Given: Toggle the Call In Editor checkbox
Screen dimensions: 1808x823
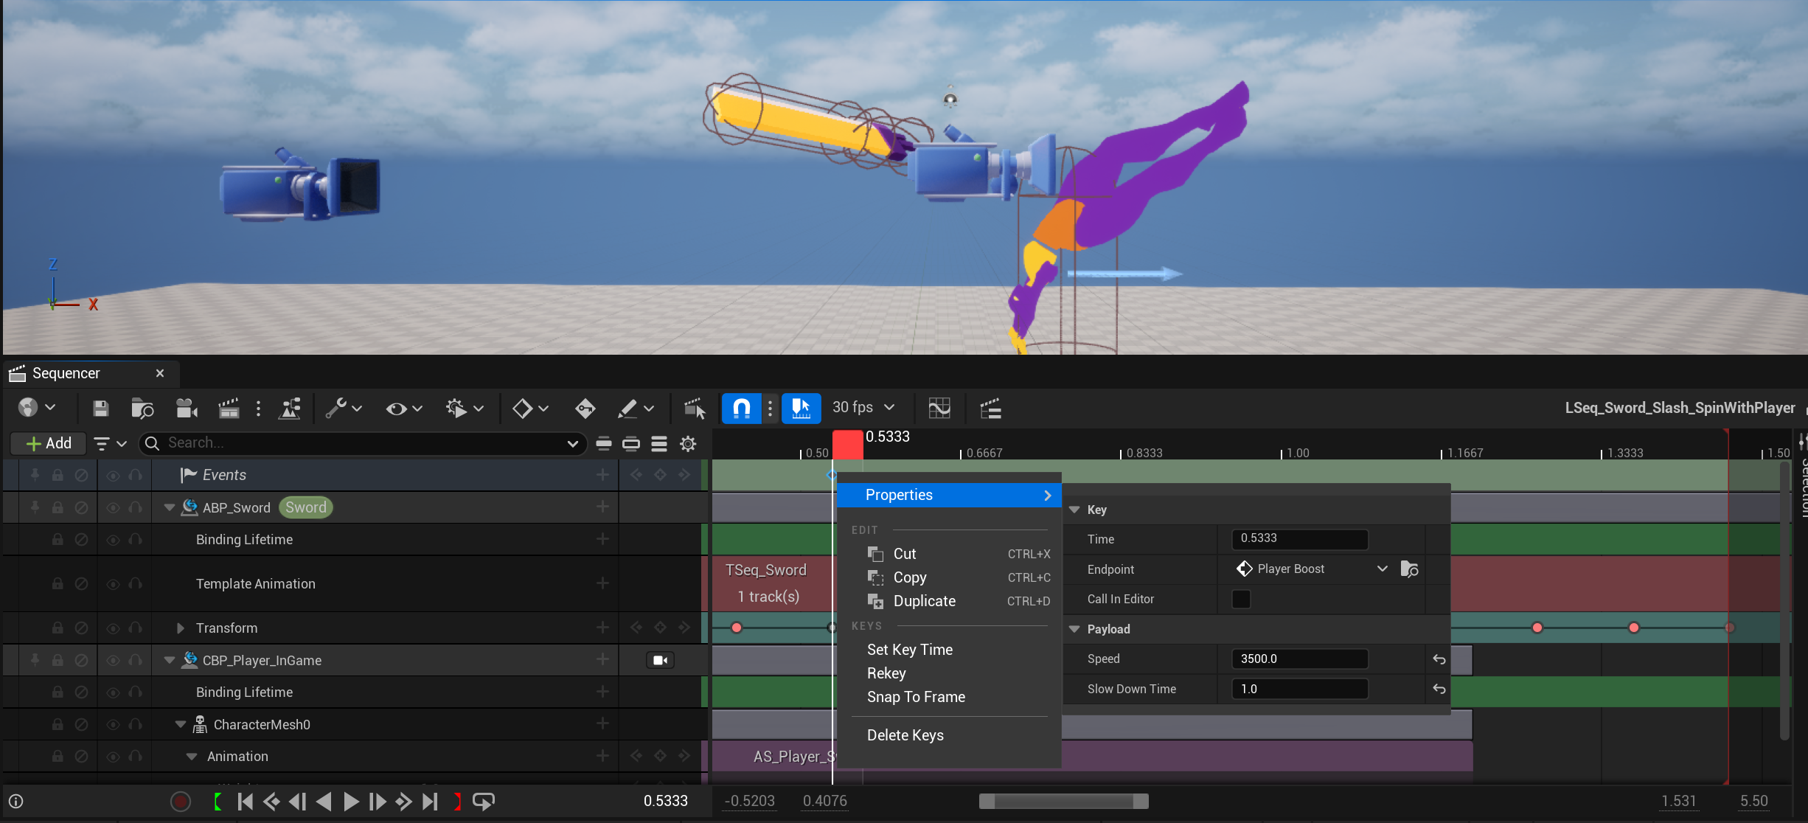Looking at the screenshot, I should point(1241,599).
